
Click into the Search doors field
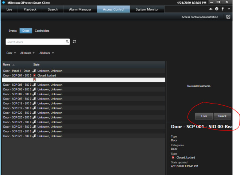36,42
